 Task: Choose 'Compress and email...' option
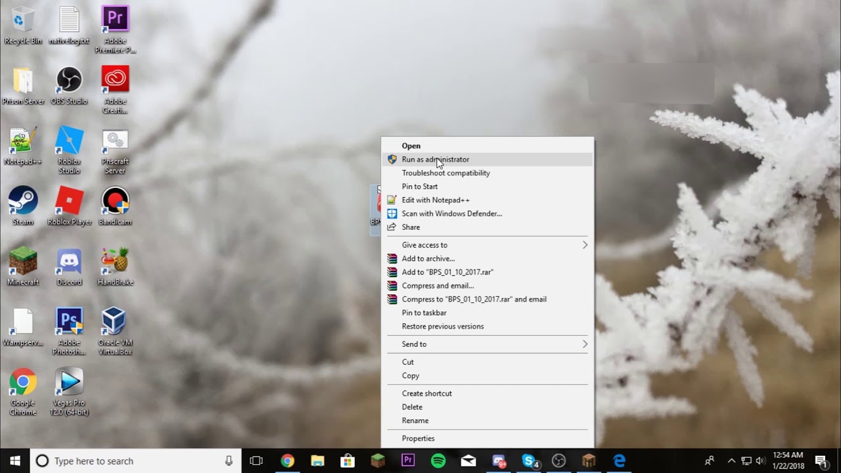click(x=487, y=286)
